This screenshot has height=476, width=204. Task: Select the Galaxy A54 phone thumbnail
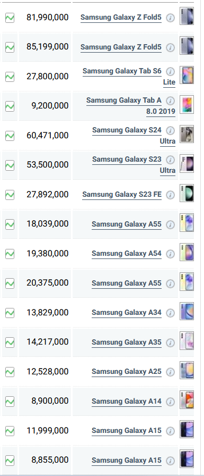coord(187,252)
